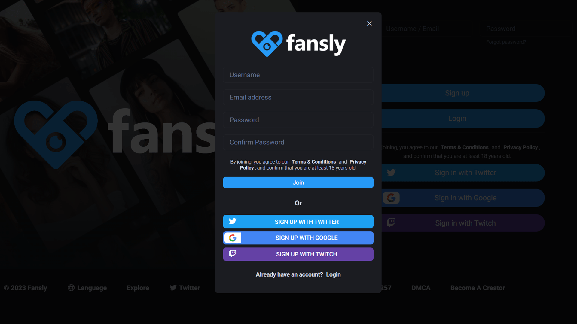The width and height of the screenshot is (577, 324).
Task: Click the blue Join button
Action: point(298,182)
